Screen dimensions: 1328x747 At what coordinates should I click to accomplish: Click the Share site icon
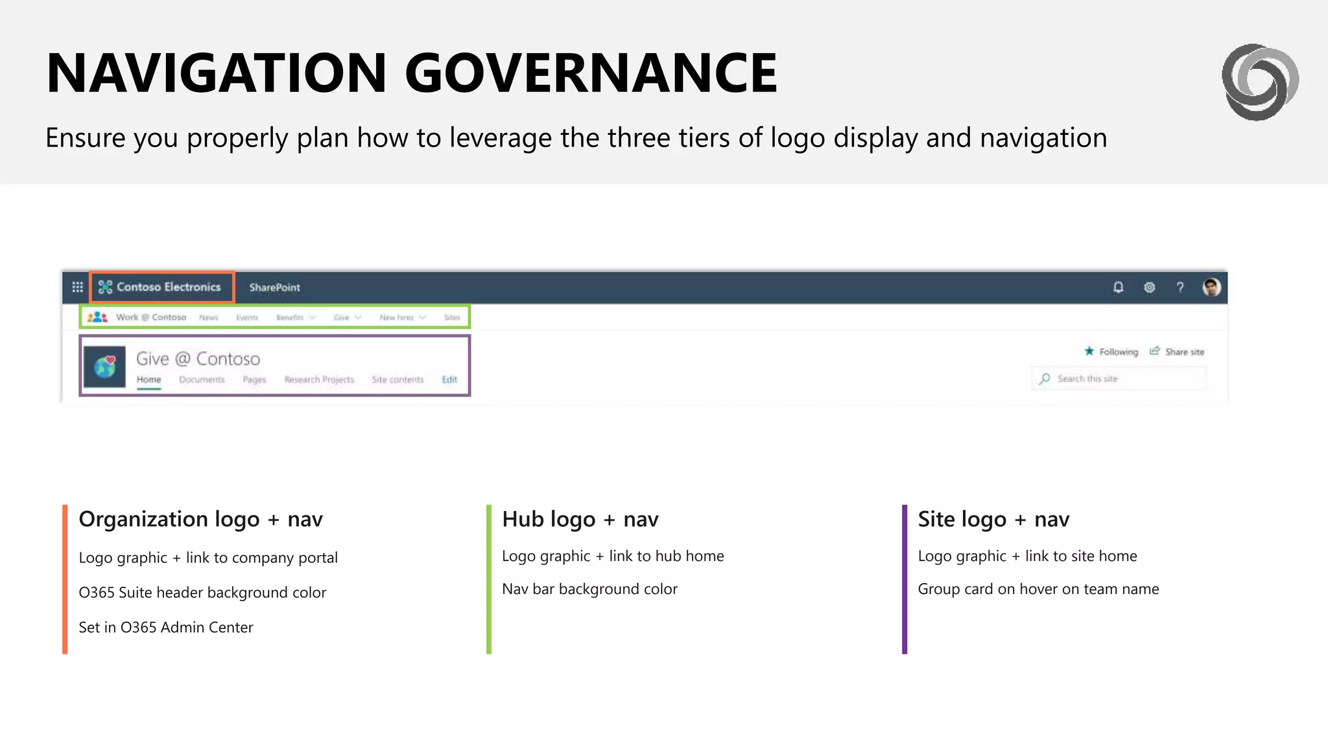pyautogui.click(x=1155, y=351)
